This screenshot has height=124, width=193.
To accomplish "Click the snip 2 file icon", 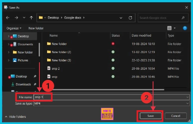I will click(49, 68).
